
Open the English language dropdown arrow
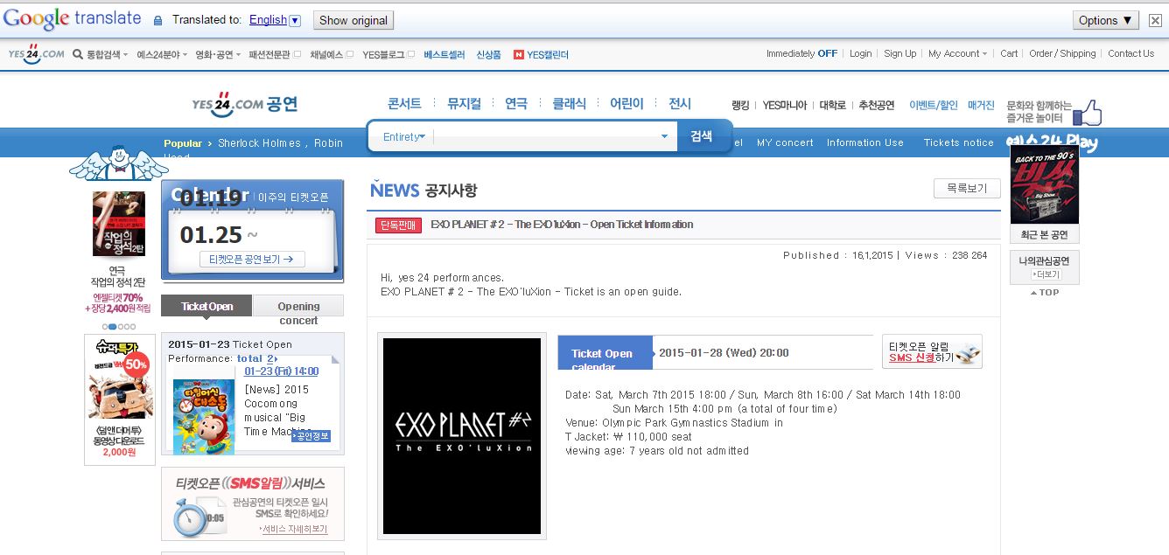pyautogui.click(x=295, y=20)
